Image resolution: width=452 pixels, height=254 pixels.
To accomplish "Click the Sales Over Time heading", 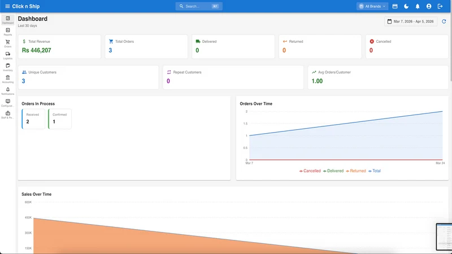I will coord(37,194).
